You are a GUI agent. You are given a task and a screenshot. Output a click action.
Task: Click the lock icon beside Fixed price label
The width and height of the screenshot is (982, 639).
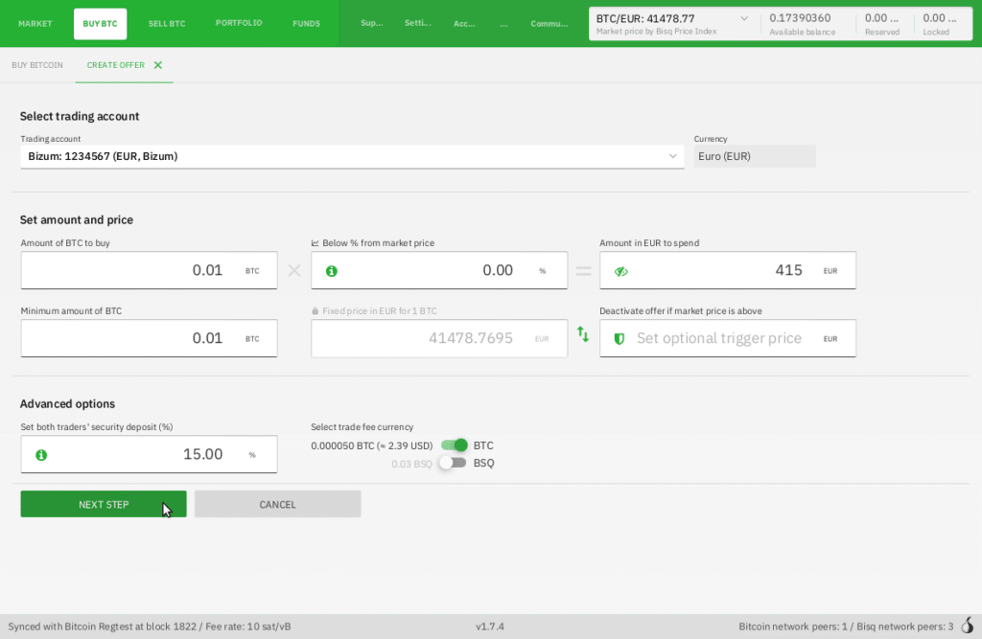coord(315,311)
